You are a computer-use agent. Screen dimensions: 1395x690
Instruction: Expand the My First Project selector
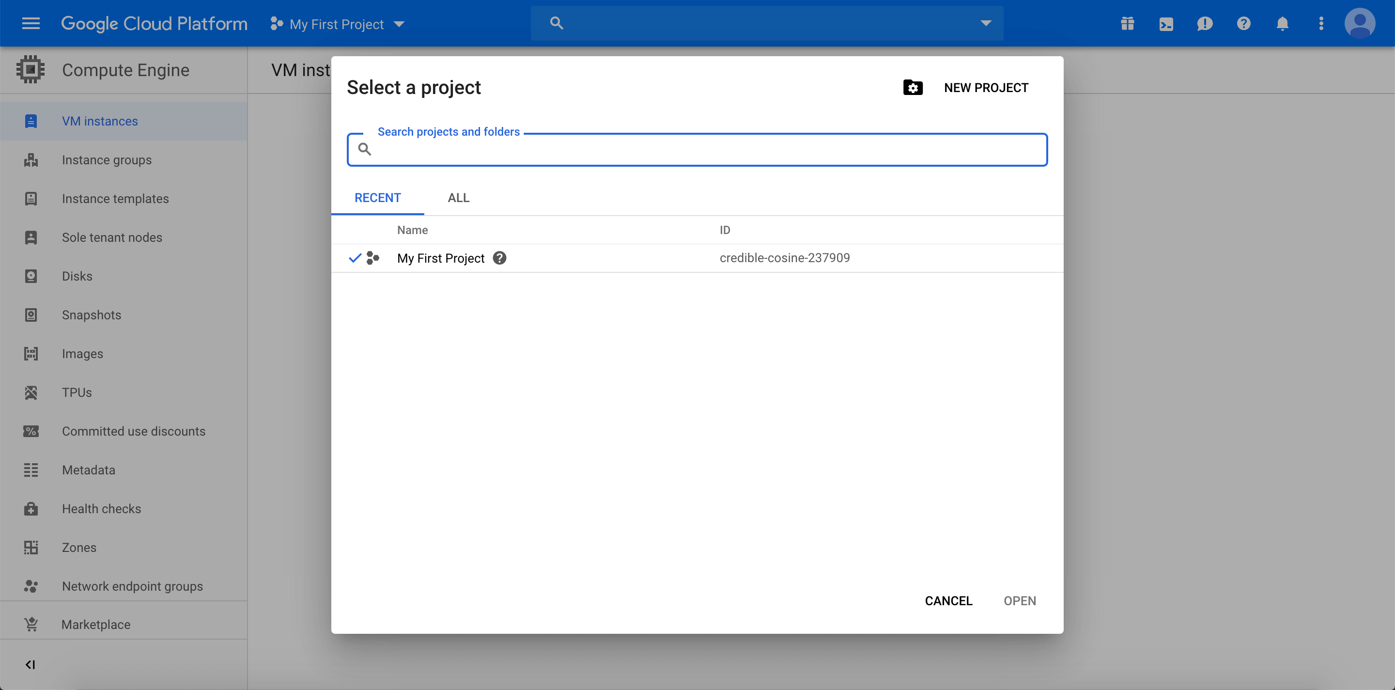(x=338, y=24)
